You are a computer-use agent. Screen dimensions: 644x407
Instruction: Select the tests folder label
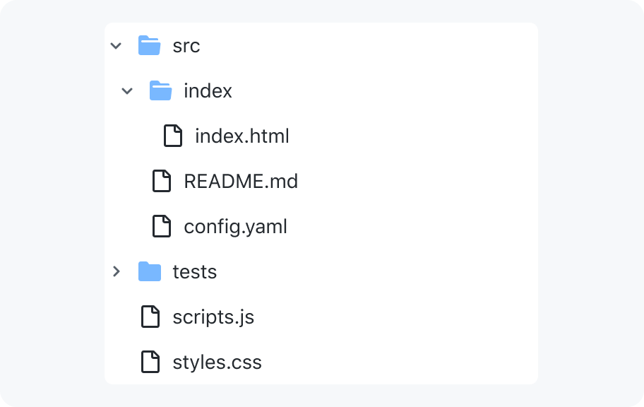(x=195, y=272)
